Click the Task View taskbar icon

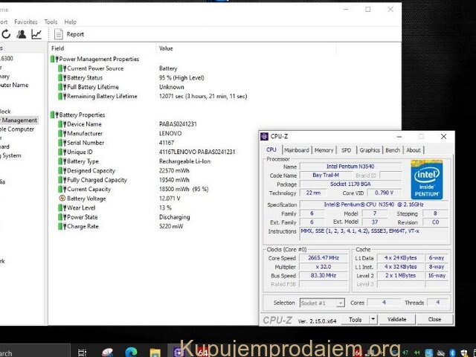coord(83,352)
